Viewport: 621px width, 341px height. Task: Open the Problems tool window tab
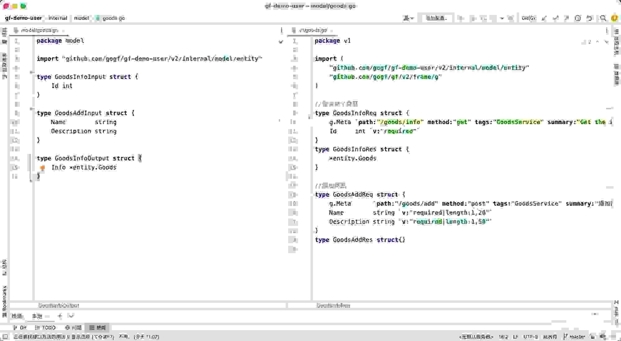(73, 327)
